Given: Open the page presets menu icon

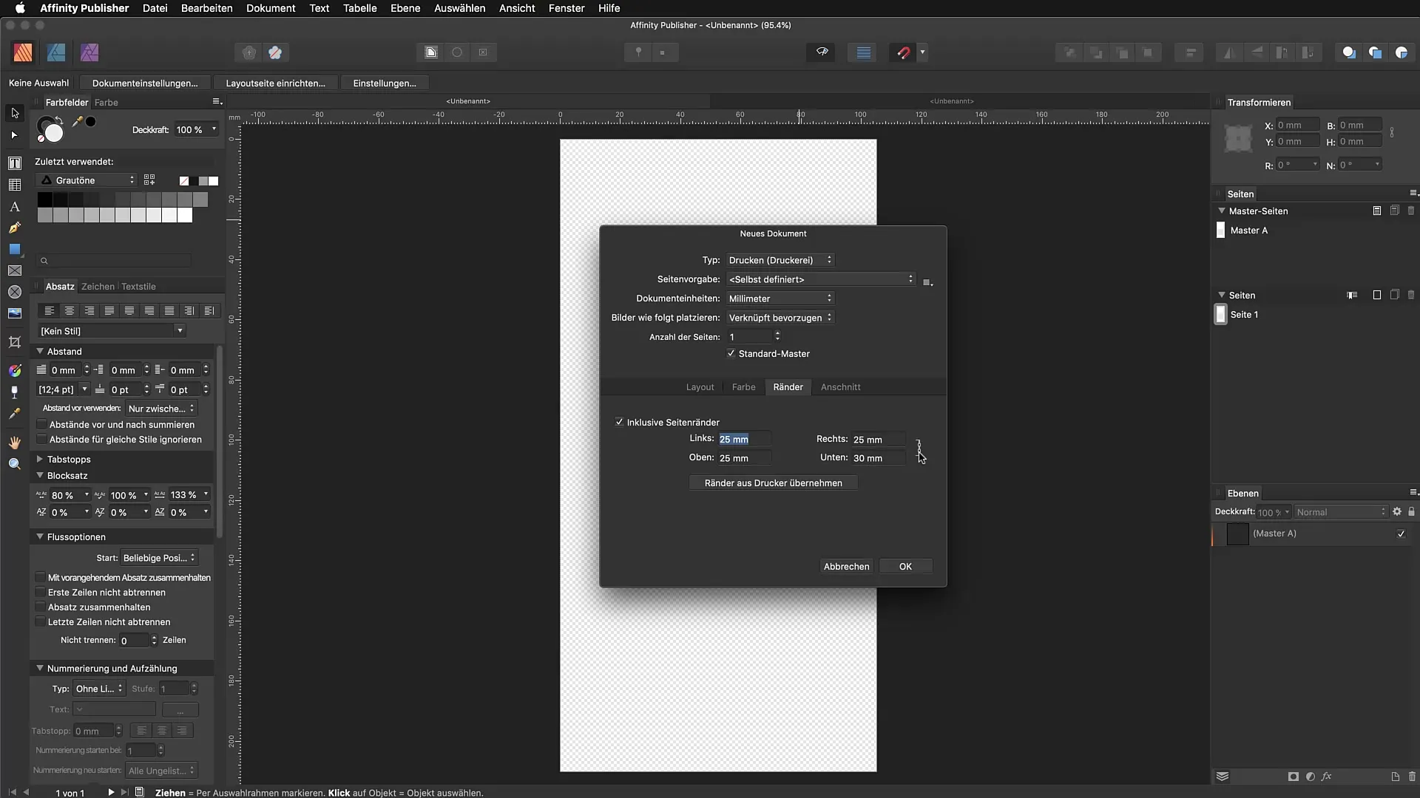Looking at the screenshot, I should tap(927, 282).
